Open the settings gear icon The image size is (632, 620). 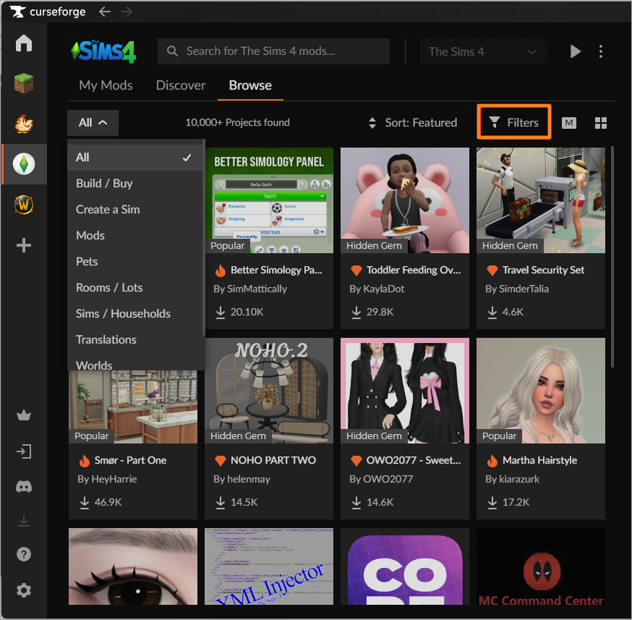pos(24,590)
